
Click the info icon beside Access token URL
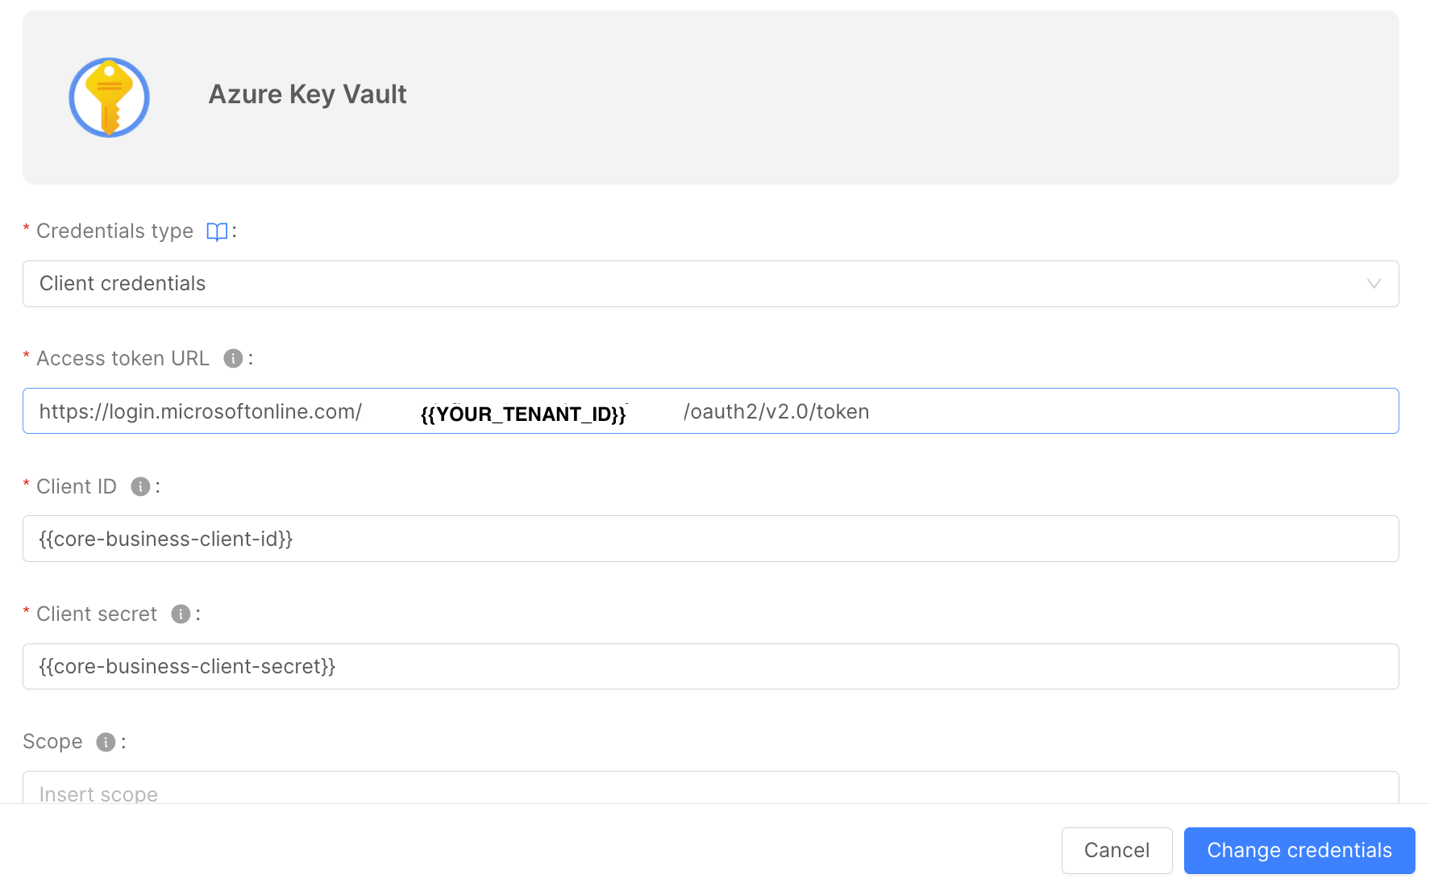pos(232,359)
